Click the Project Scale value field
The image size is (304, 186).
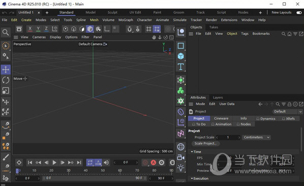pyautogui.click(x=228, y=137)
